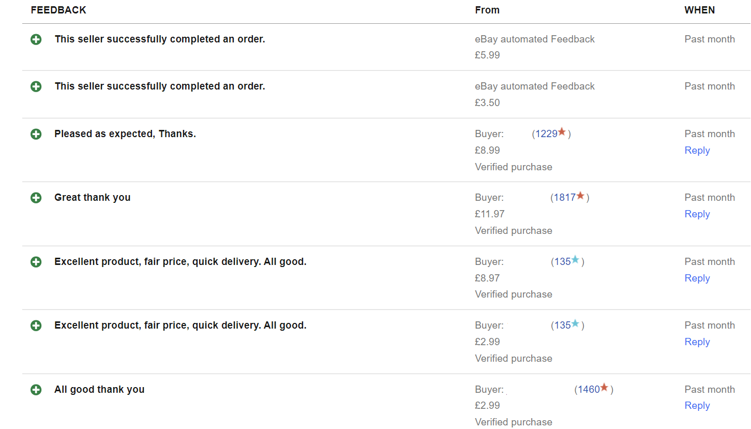The height and width of the screenshot is (429, 751).
Task: Click green plus icon beside £3.50 automated feedback
Action: [x=36, y=86]
